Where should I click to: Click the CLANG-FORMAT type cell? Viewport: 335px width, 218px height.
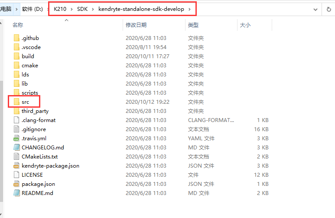tap(211, 120)
